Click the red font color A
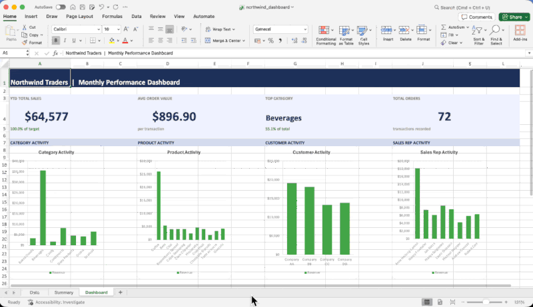This screenshot has width=533, height=307. pyautogui.click(x=125, y=41)
